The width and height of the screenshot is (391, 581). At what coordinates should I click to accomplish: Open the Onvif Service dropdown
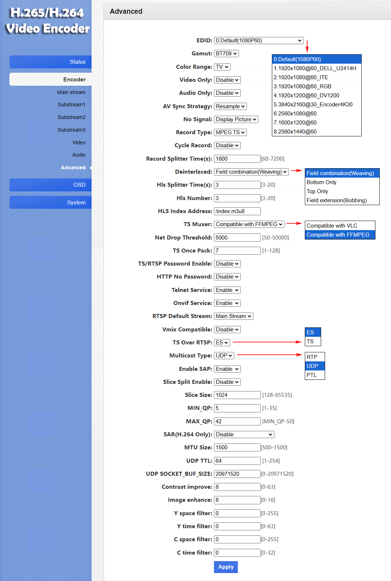[227, 303]
